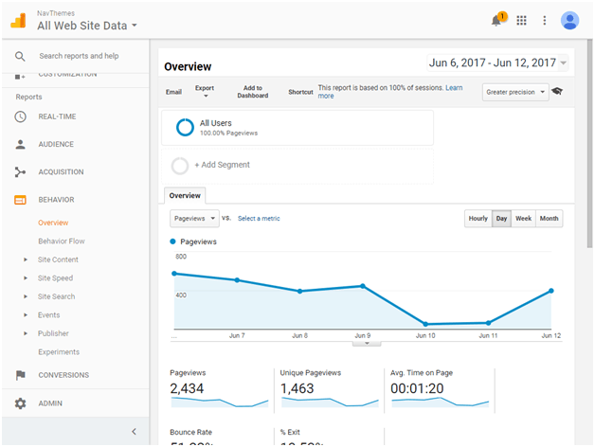Open the Google apps grid

pyautogui.click(x=521, y=21)
